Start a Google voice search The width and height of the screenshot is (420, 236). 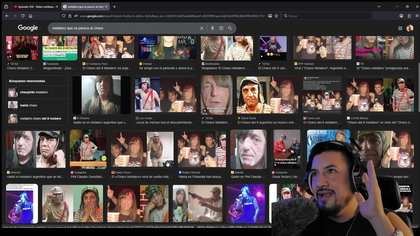point(212,28)
